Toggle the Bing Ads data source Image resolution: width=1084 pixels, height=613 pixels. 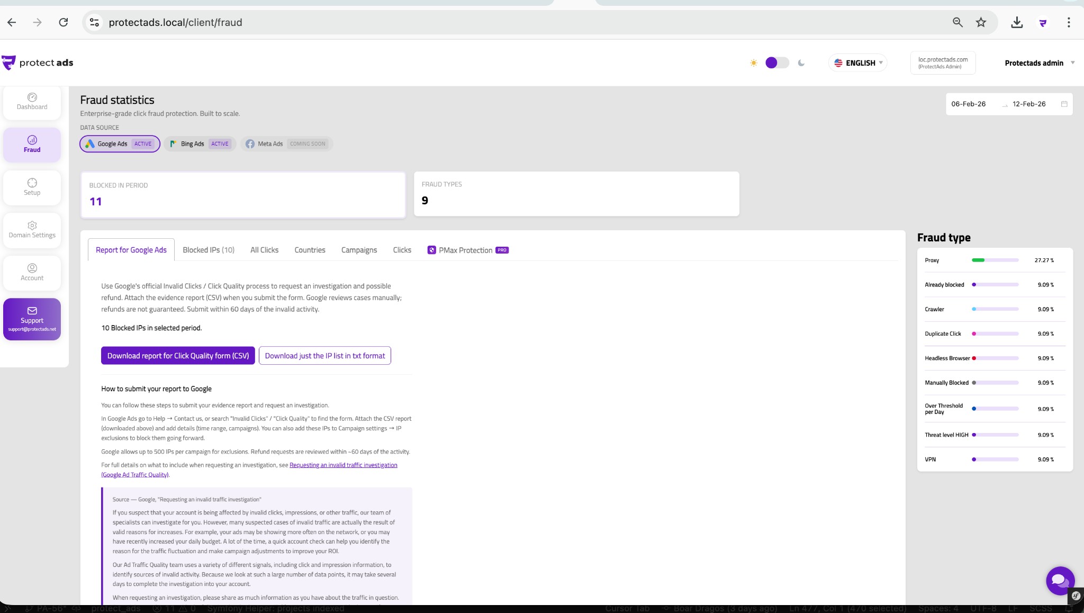199,143
